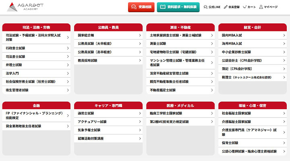Open the カート link
The height and width of the screenshot is (161, 290).
[x=249, y=7]
